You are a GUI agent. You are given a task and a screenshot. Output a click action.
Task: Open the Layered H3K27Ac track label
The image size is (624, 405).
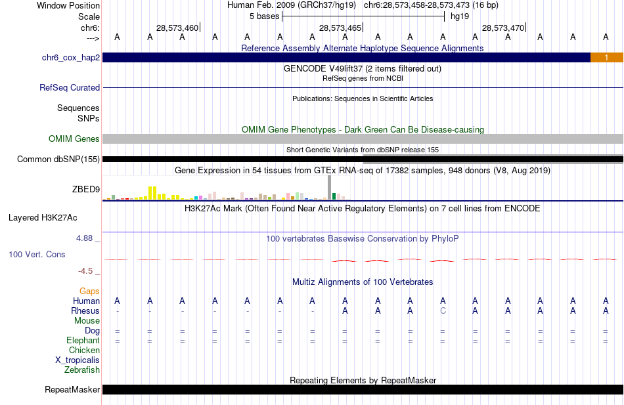(43, 218)
